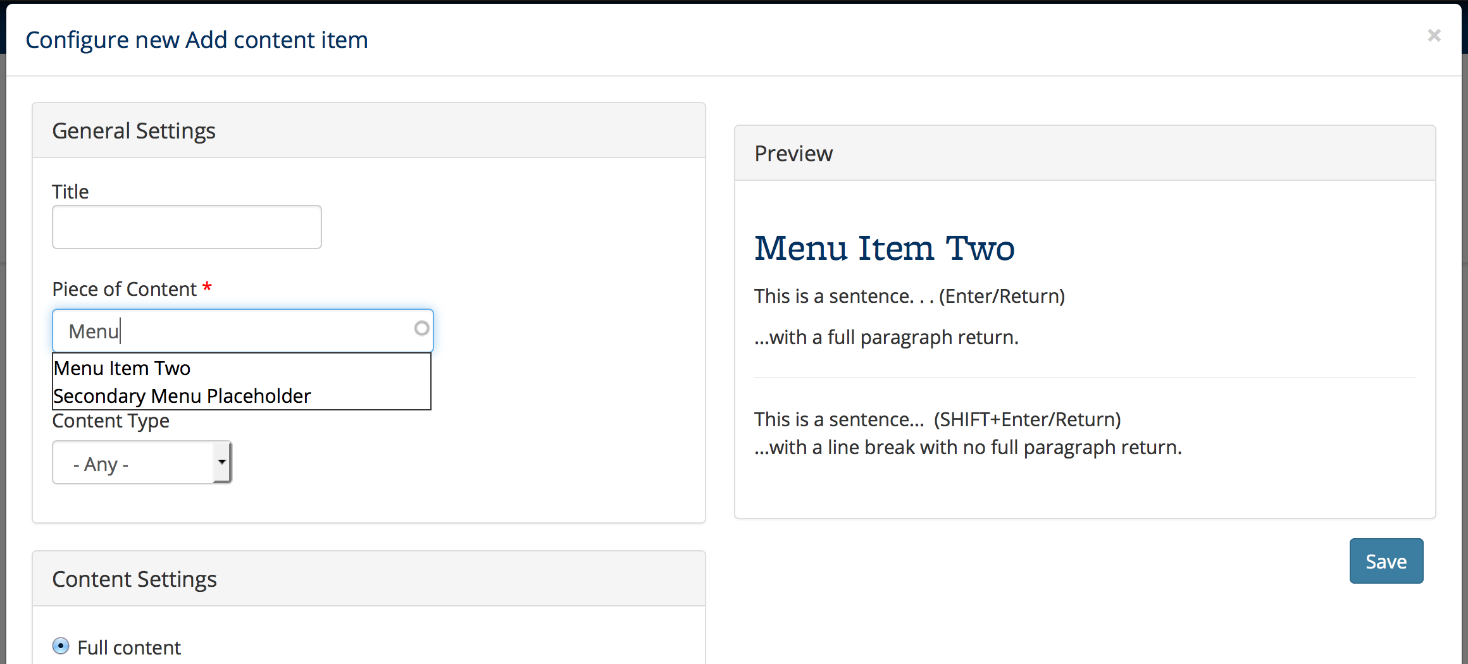The image size is (1468, 664).
Task: Focus the Title text field
Action: 187,227
